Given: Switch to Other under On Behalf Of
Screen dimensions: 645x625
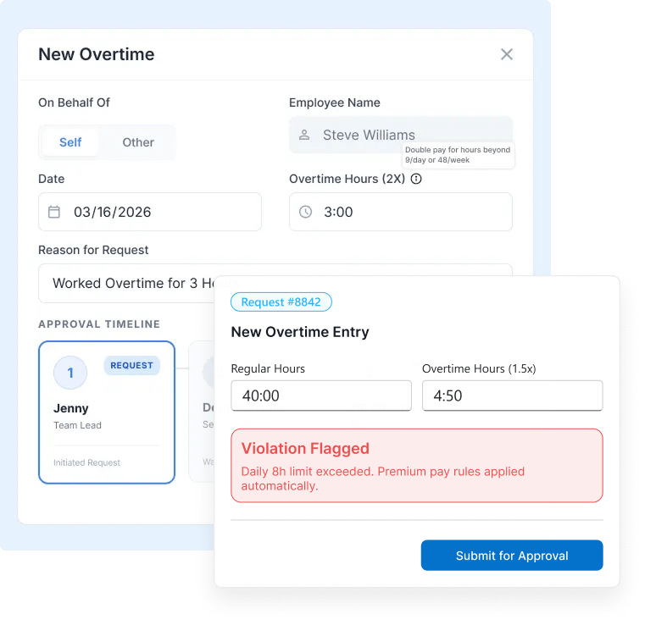Looking at the screenshot, I should [138, 142].
